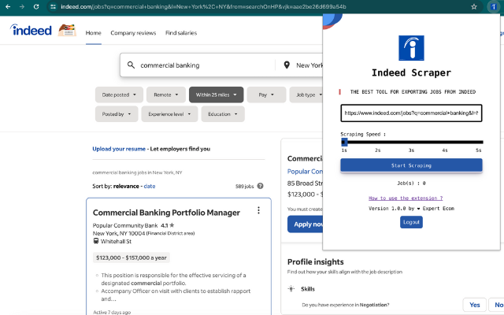Click the search magnifier icon
Viewport: 504px width, 315px height.
(x=131, y=65)
